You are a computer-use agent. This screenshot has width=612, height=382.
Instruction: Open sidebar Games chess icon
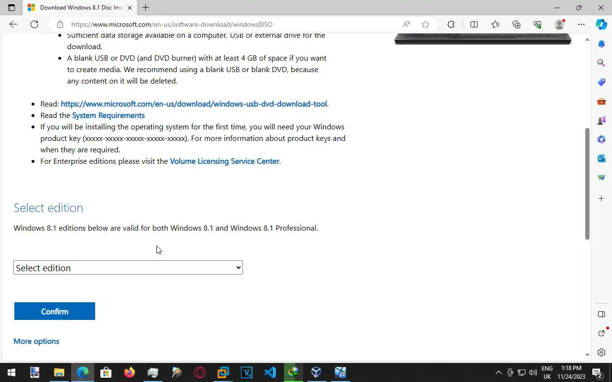(x=601, y=120)
